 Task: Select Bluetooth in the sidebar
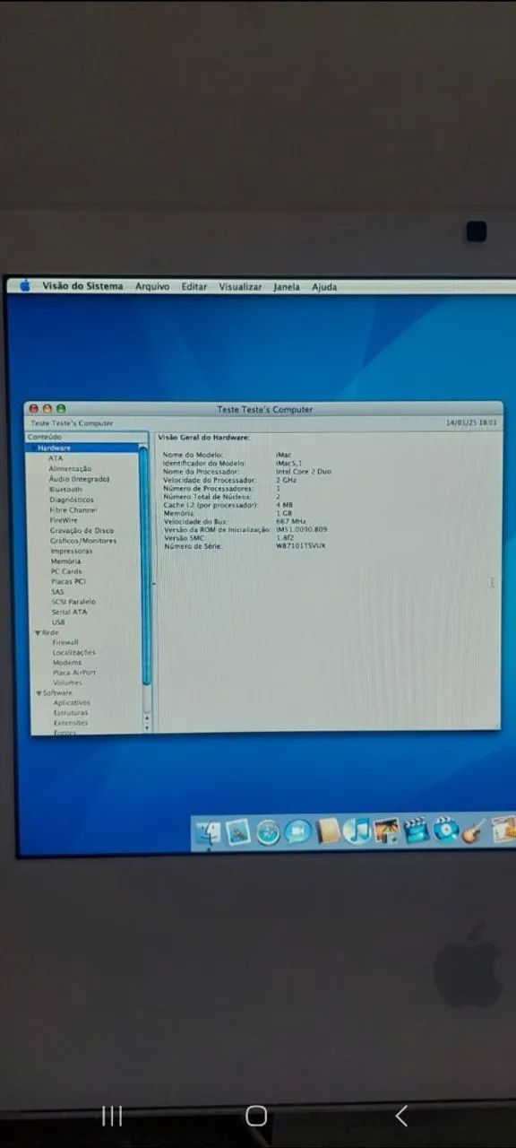[x=65, y=490]
